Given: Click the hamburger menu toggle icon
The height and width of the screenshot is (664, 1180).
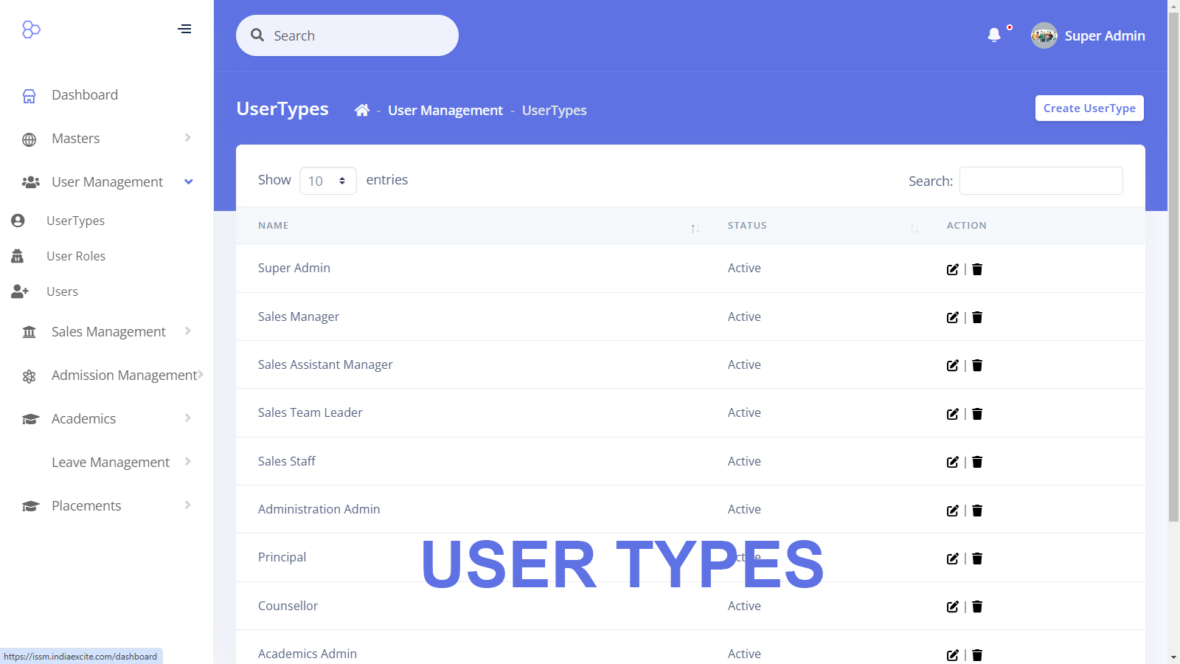Looking at the screenshot, I should coord(184,29).
